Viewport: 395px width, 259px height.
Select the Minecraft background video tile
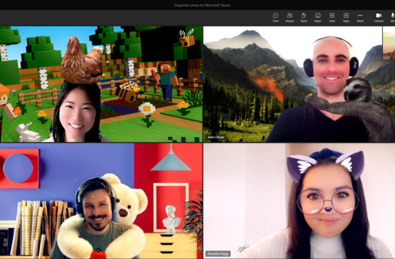(x=101, y=84)
